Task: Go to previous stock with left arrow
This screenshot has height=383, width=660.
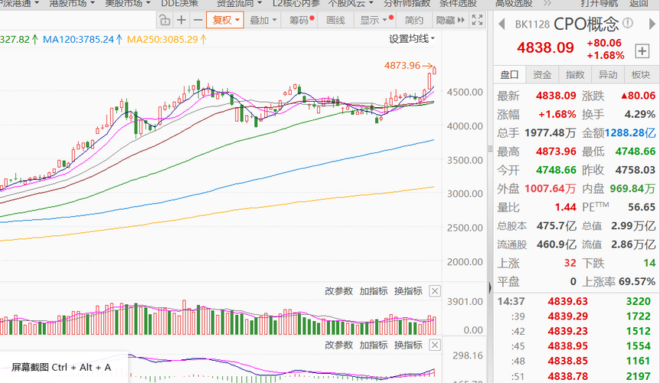Action: point(500,23)
